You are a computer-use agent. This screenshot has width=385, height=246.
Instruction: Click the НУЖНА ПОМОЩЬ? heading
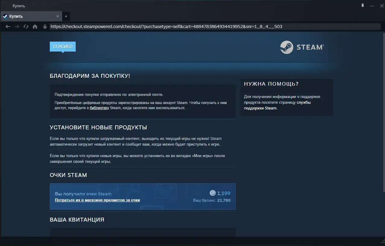(x=271, y=84)
